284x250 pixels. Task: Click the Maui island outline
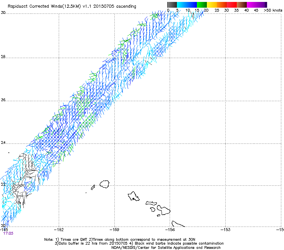click(x=163, y=210)
